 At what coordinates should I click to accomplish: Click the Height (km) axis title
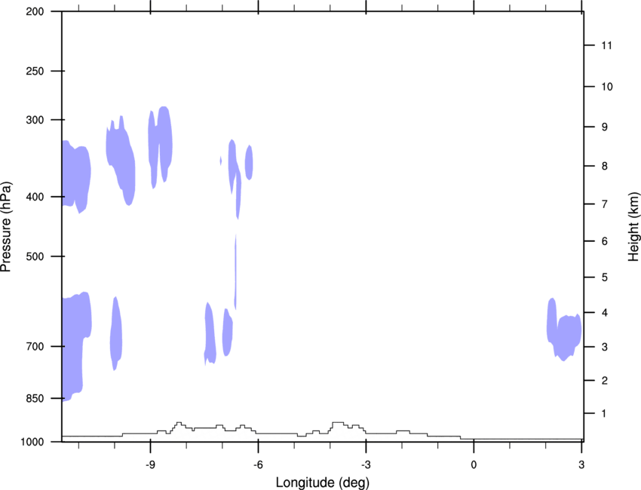[x=633, y=226]
